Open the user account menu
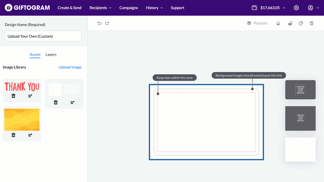The image size is (324, 182). pyautogui.click(x=313, y=8)
